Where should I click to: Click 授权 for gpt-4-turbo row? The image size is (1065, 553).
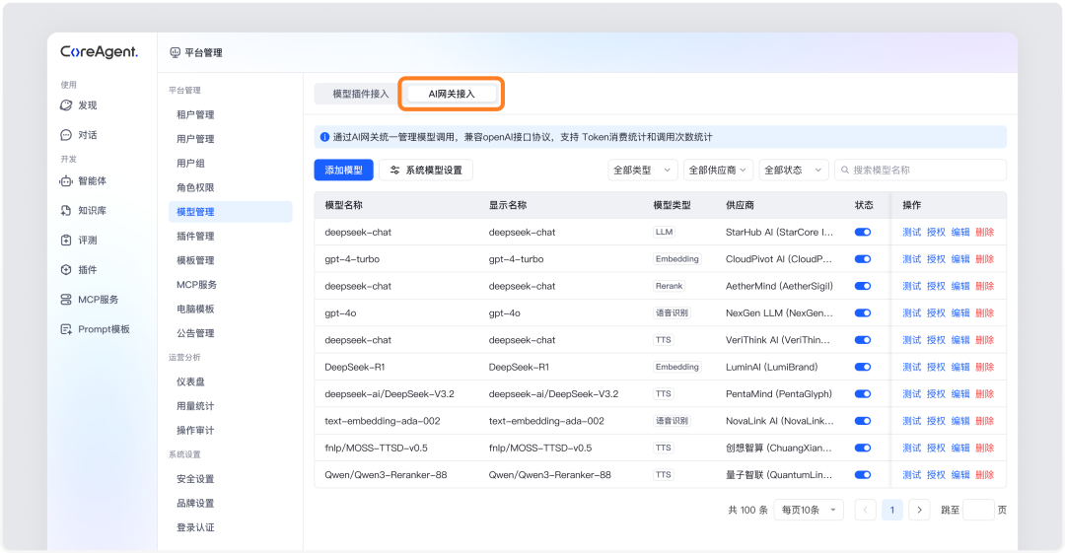coord(936,259)
